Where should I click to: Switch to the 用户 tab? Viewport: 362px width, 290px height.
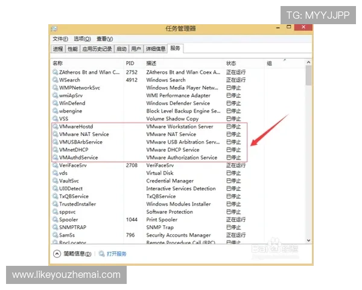pos(136,49)
